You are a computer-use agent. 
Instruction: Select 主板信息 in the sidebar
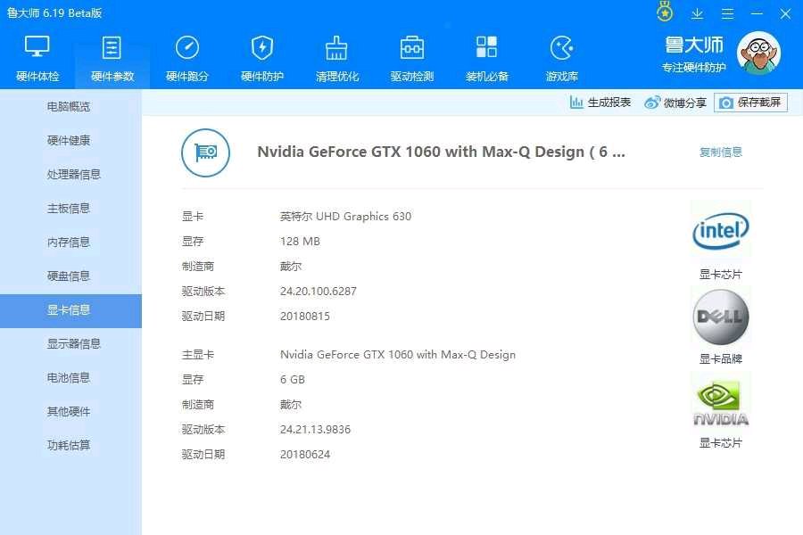click(70, 209)
